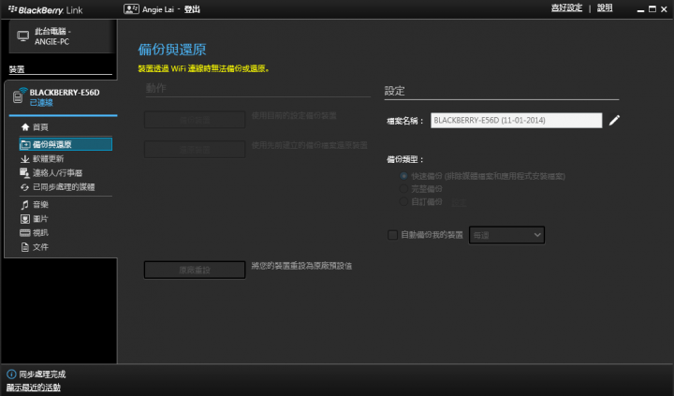Maximize the BlackBerry Link window

pos(652,9)
